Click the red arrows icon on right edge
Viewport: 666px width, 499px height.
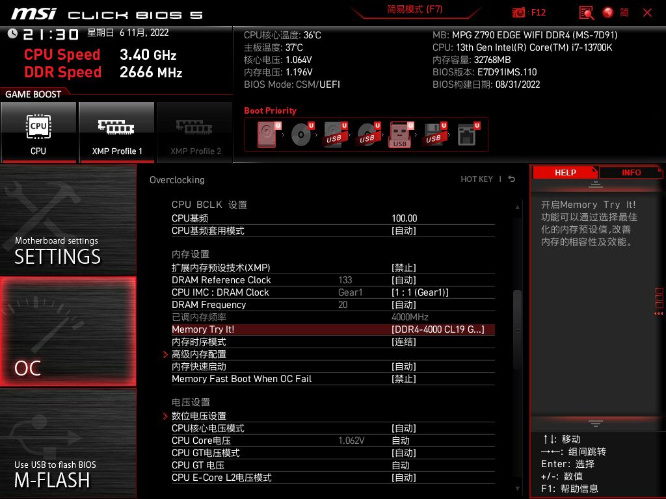(x=658, y=314)
